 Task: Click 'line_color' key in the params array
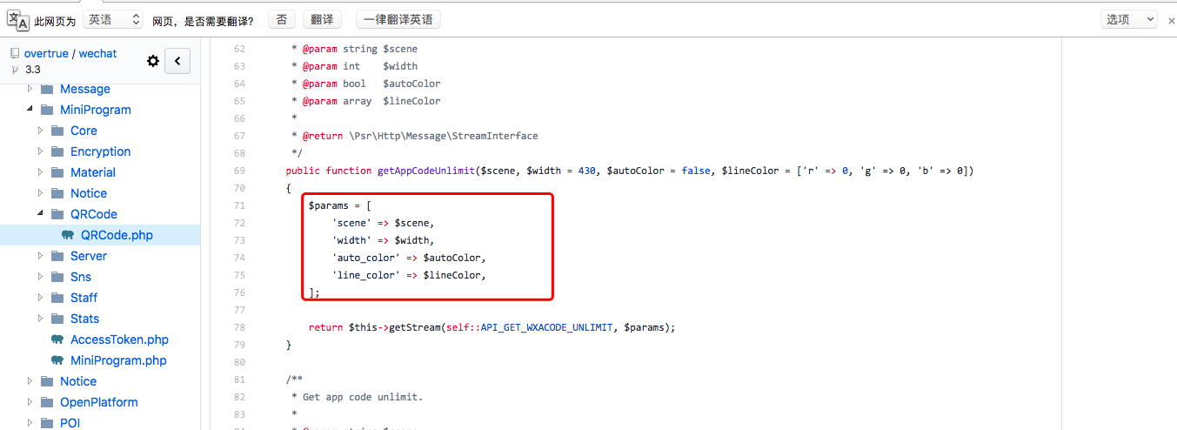pos(366,275)
